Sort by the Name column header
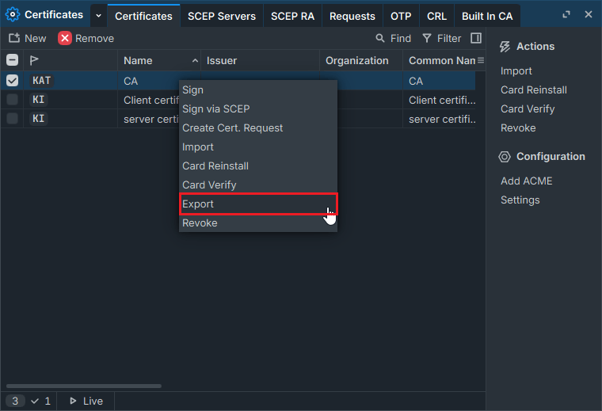This screenshot has width=602, height=411. 159,61
